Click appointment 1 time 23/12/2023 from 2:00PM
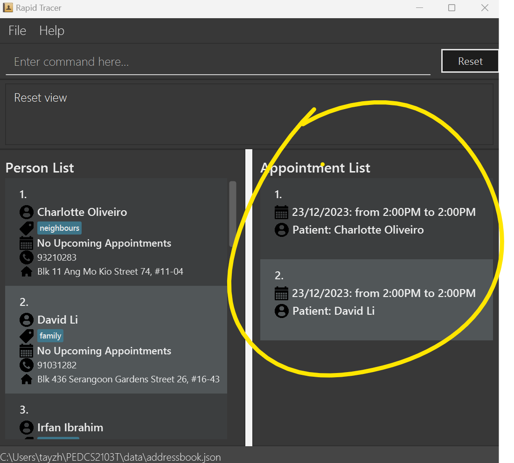The width and height of the screenshot is (514, 463). (384, 212)
